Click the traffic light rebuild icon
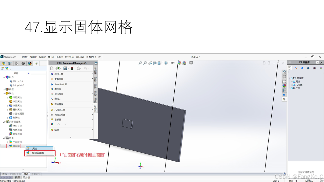The image size is (324, 182). pyautogui.click(x=72, y=68)
